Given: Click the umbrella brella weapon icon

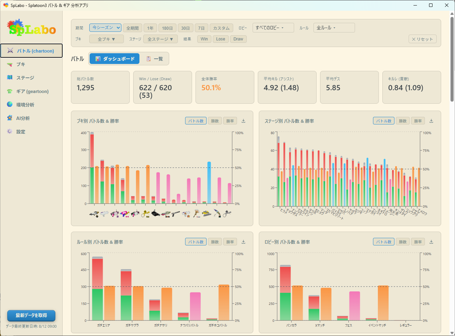Looking at the screenshot, I should tap(217, 214).
